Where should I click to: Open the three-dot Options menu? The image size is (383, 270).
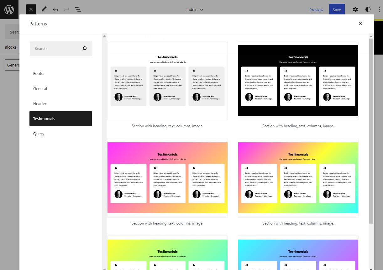tap(379, 9)
